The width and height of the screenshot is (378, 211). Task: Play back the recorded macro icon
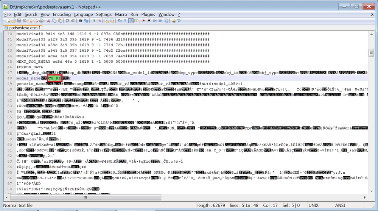(x=155, y=21)
